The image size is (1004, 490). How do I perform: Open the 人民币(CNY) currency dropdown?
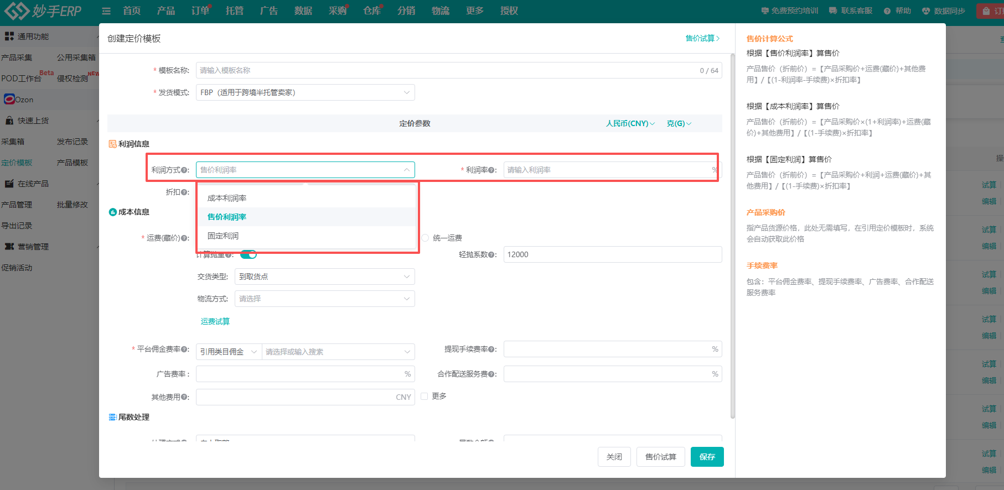pyautogui.click(x=630, y=123)
